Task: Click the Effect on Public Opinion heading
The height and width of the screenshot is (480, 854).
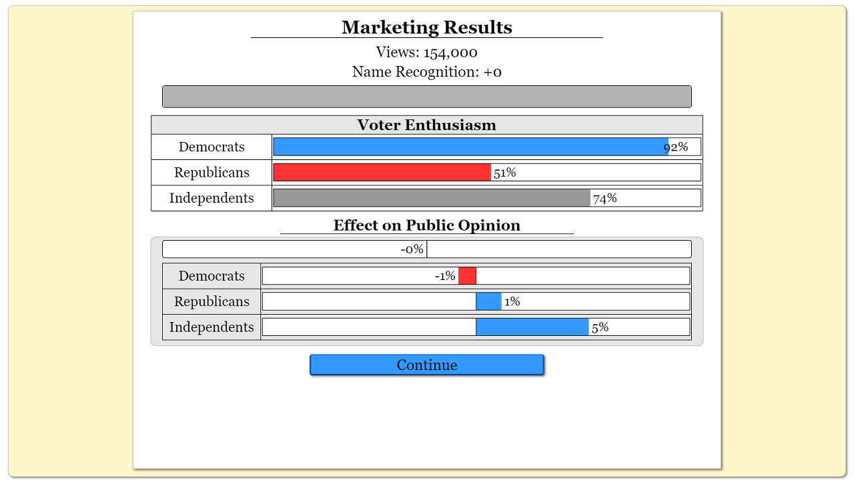Action: point(427,225)
